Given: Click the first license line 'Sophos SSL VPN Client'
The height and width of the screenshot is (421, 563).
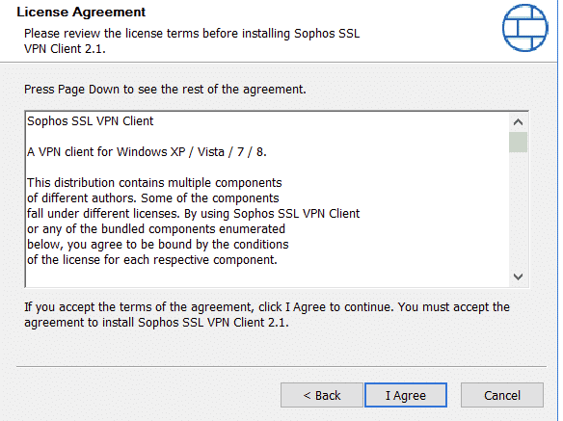Looking at the screenshot, I should pyautogui.click(x=91, y=121).
